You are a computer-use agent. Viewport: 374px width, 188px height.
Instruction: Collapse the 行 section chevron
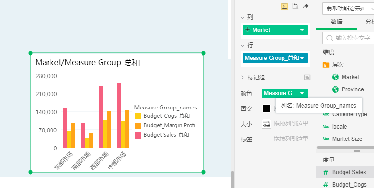click(x=243, y=46)
